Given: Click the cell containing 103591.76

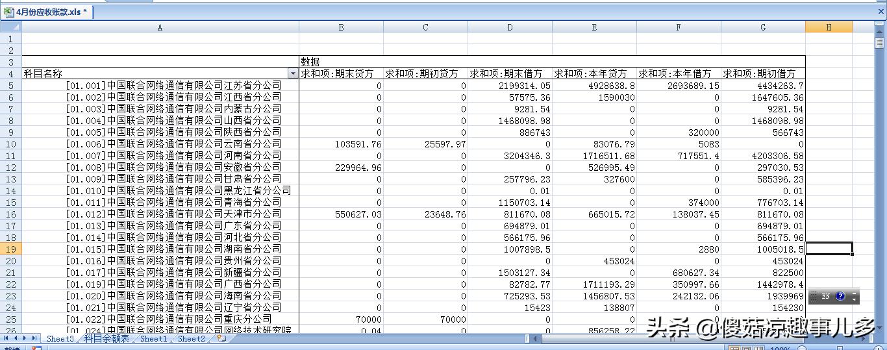Looking at the screenshot, I should coord(341,144).
